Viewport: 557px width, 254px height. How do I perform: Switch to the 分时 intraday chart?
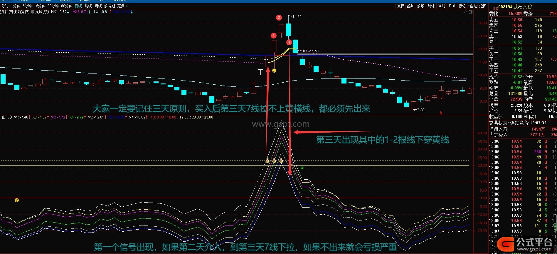point(5,6)
